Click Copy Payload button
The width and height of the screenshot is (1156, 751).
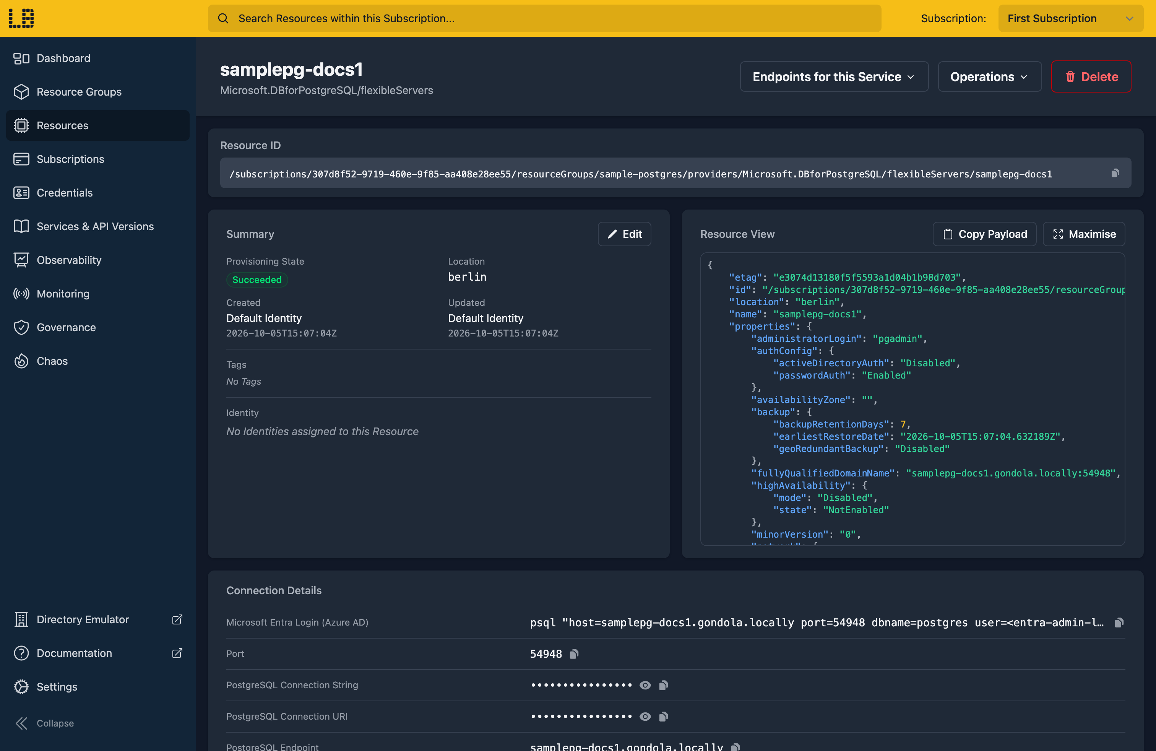point(984,234)
